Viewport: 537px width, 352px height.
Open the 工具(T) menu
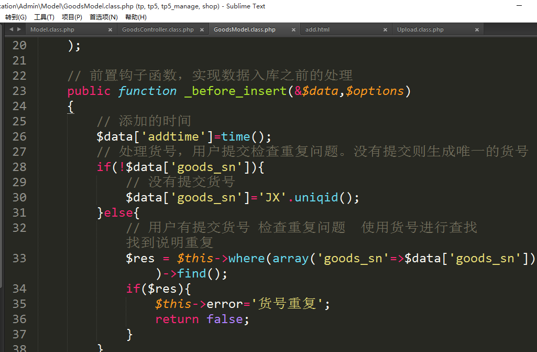(44, 17)
